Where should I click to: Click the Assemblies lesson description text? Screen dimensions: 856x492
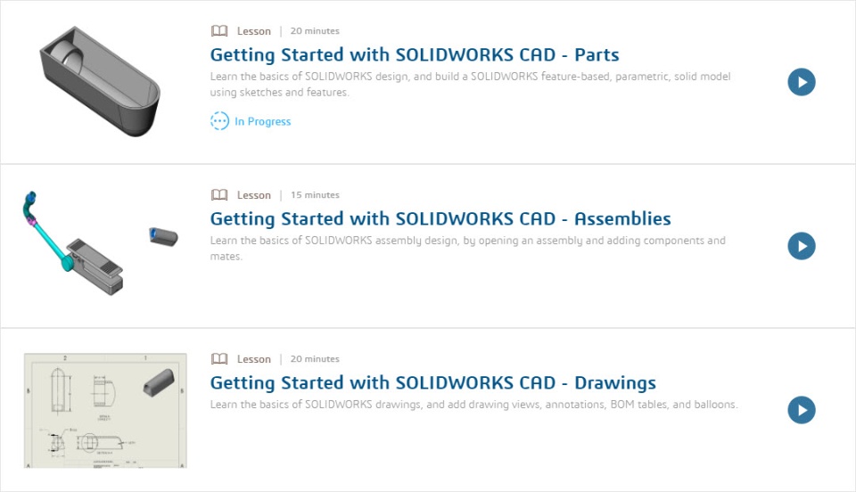[467, 249]
